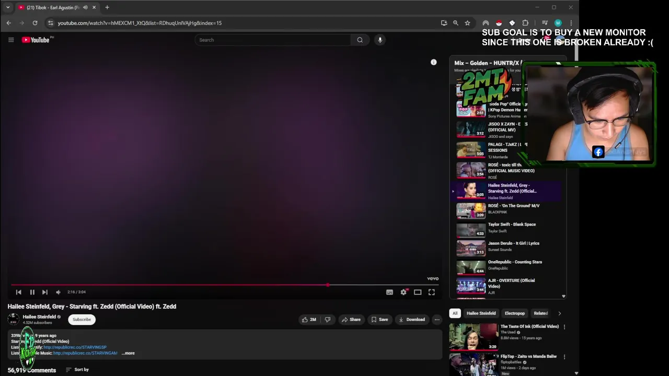The width and height of the screenshot is (669, 376).
Task: Share this video
Action: click(351, 320)
